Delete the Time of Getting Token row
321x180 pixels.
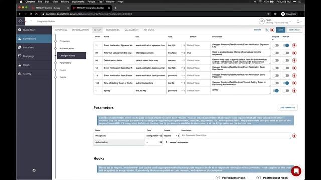(294, 83)
